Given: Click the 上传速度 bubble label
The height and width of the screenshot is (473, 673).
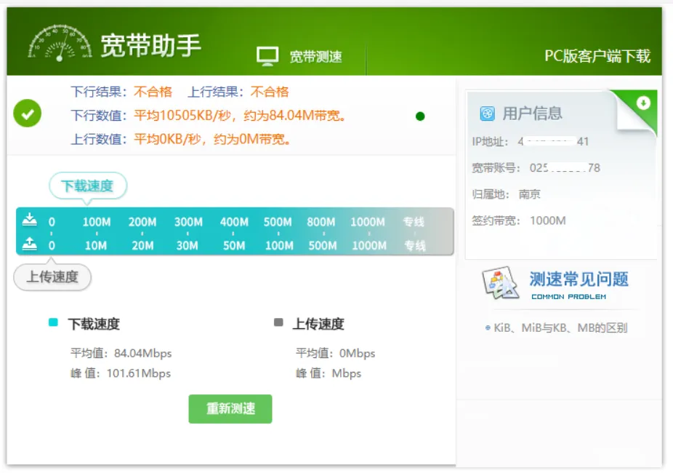Looking at the screenshot, I should pyautogui.click(x=52, y=277).
